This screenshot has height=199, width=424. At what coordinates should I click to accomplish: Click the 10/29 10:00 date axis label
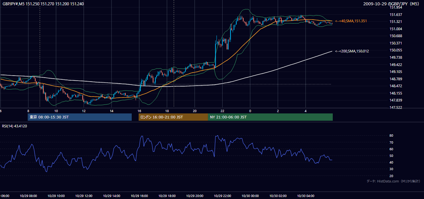[x=56, y=196]
